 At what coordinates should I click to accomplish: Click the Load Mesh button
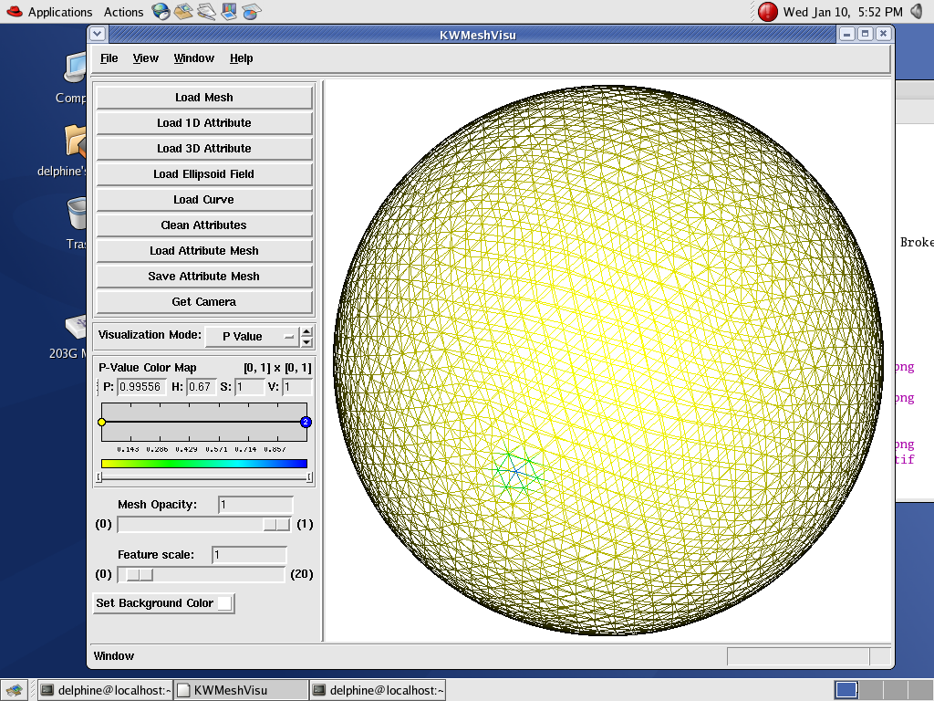[204, 98]
